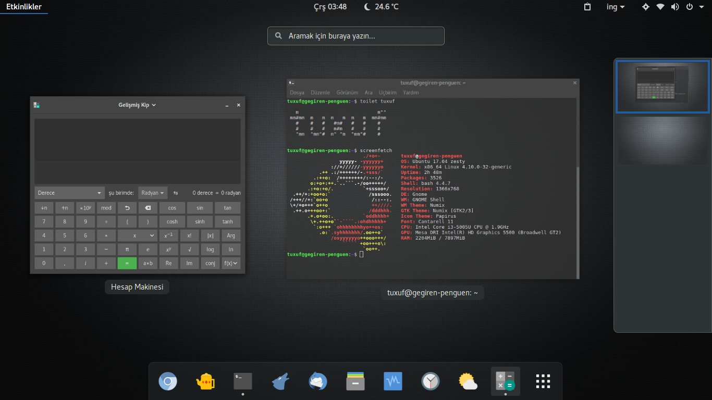The width and height of the screenshot is (712, 400).
Task: Click the volume icon in top bar
Action: point(675,7)
